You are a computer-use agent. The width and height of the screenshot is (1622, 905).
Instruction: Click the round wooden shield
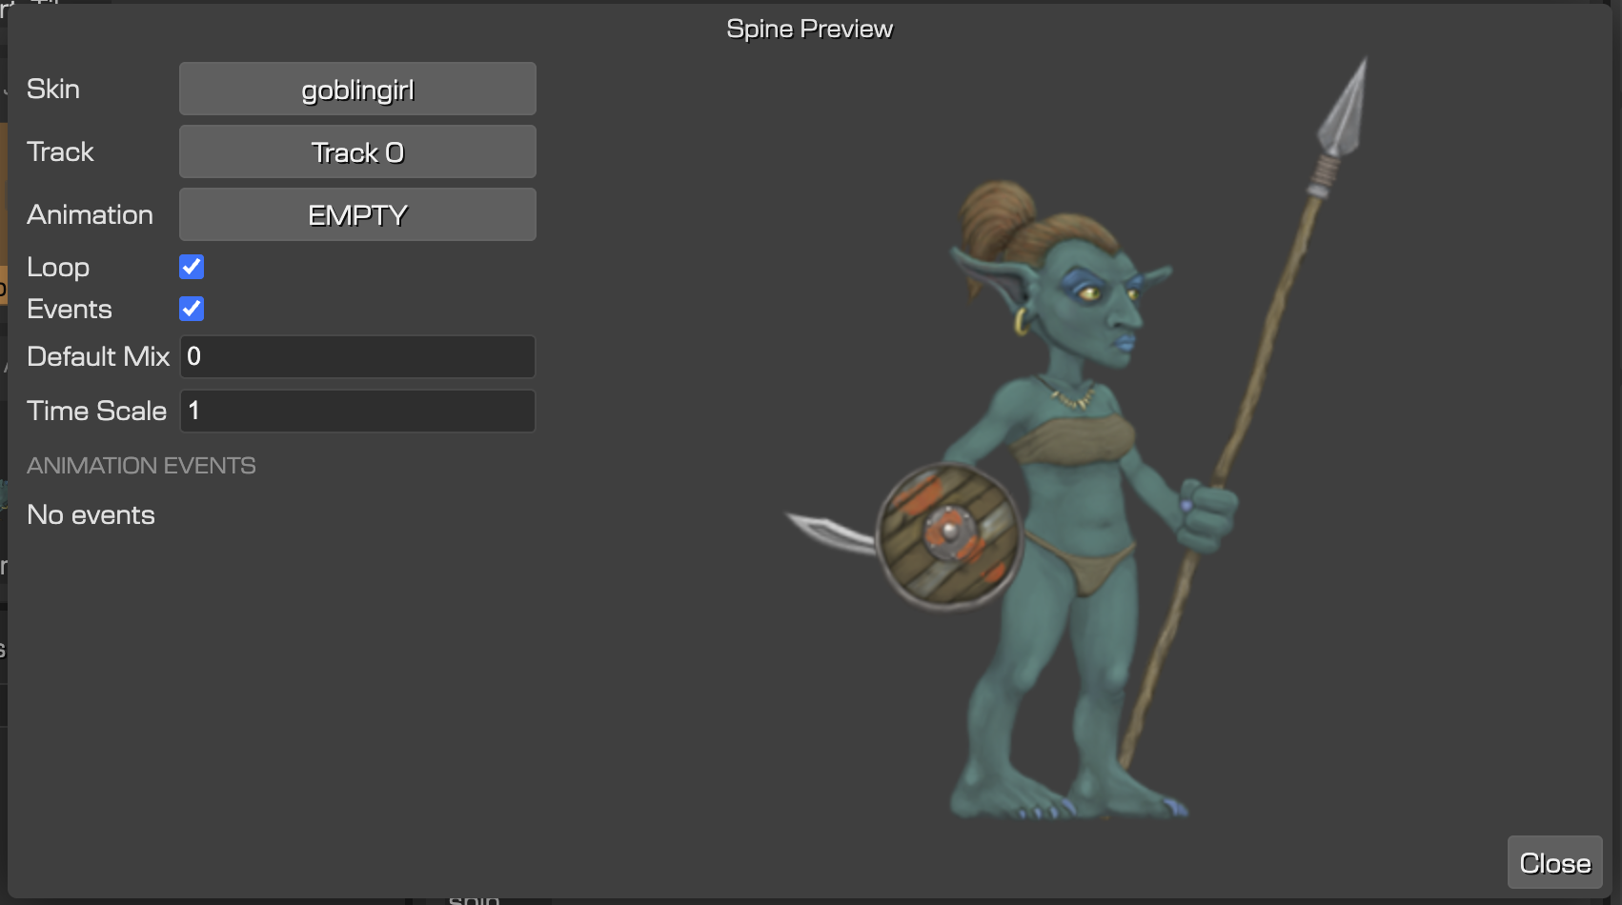[950, 533]
